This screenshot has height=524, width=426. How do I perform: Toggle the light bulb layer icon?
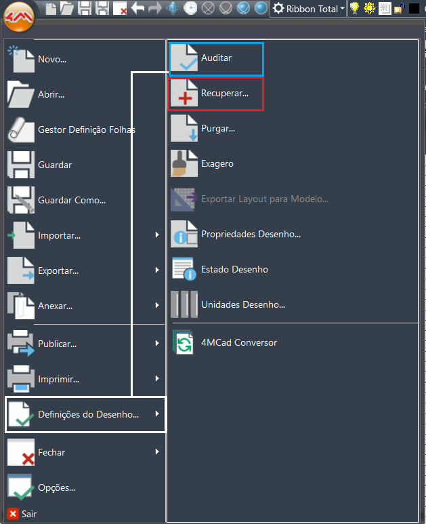point(355,8)
